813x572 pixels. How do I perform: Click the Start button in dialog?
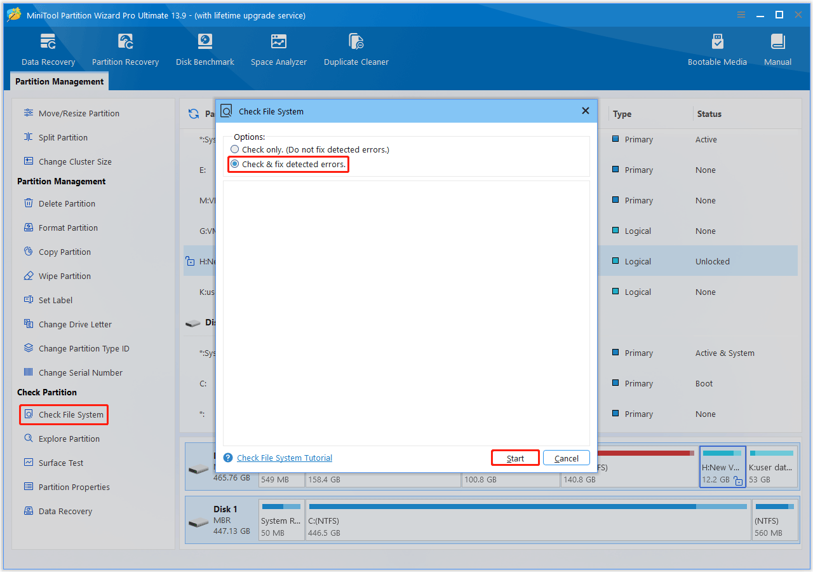pyautogui.click(x=515, y=458)
